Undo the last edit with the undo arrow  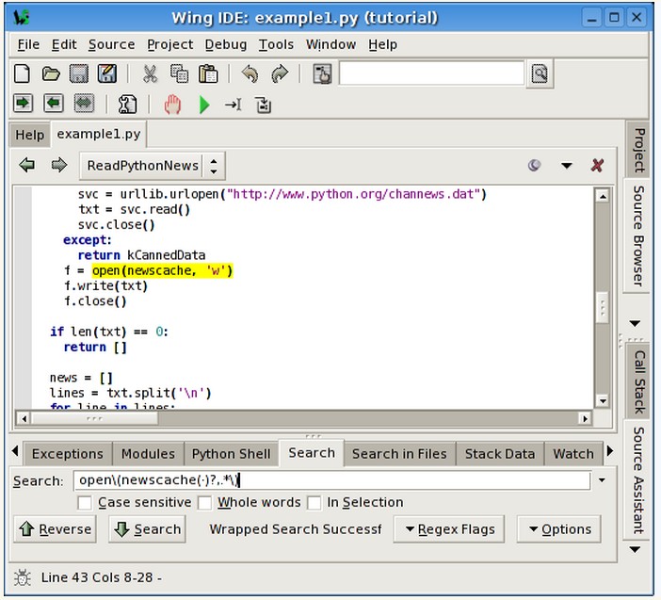coord(250,73)
